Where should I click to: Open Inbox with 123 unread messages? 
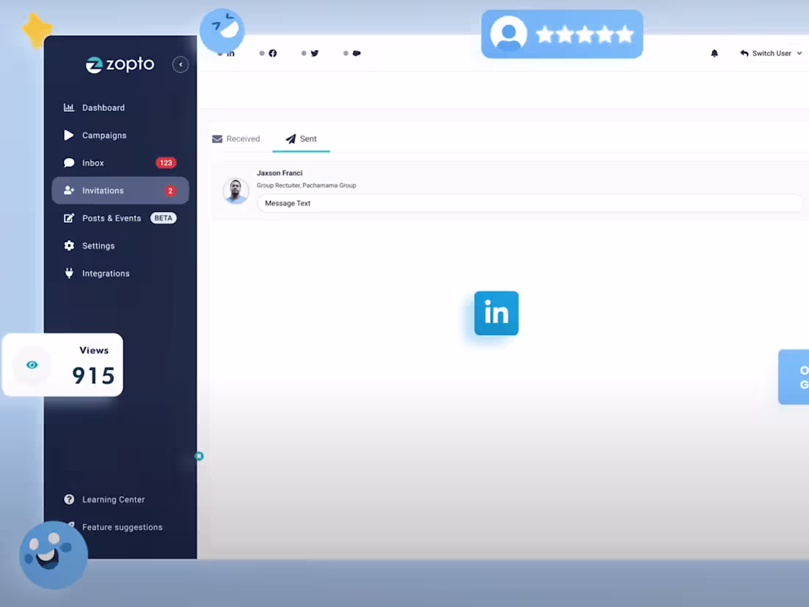pos(93,163)
